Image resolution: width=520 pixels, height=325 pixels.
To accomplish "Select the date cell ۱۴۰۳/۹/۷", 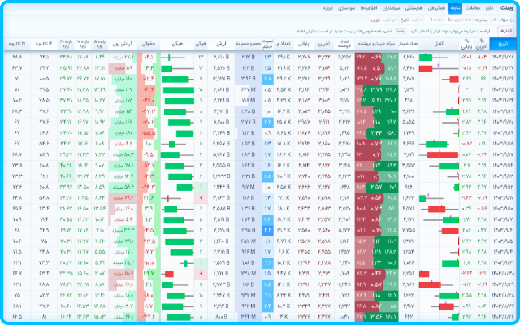I will click(503, 219).
